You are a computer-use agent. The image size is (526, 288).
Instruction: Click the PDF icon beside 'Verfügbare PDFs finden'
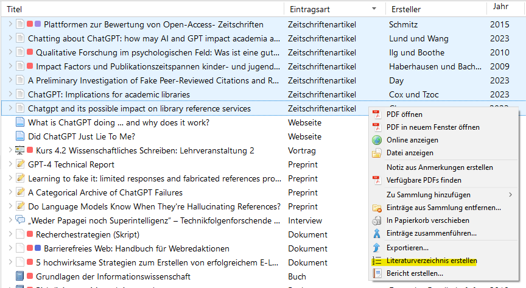[x=377, y=180]
